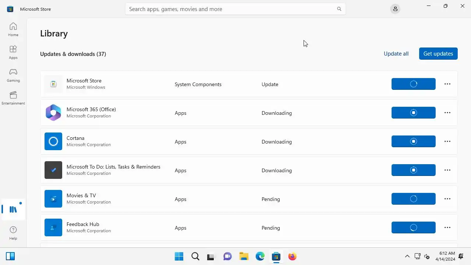Click the Microsoft To Do app icon

click(53, 170)
